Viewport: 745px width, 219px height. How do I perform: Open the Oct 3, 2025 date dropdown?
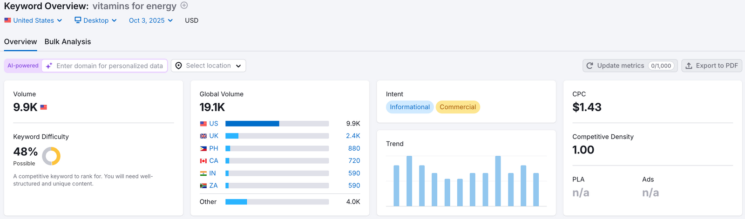coord(151,20)
